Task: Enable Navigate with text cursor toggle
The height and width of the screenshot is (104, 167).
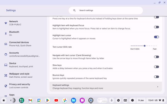Action: (156, 57)
